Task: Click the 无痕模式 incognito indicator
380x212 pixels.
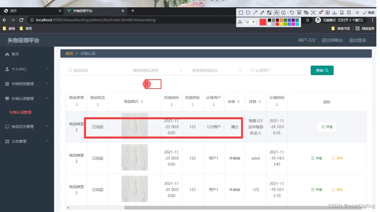Action: point(340,20)
